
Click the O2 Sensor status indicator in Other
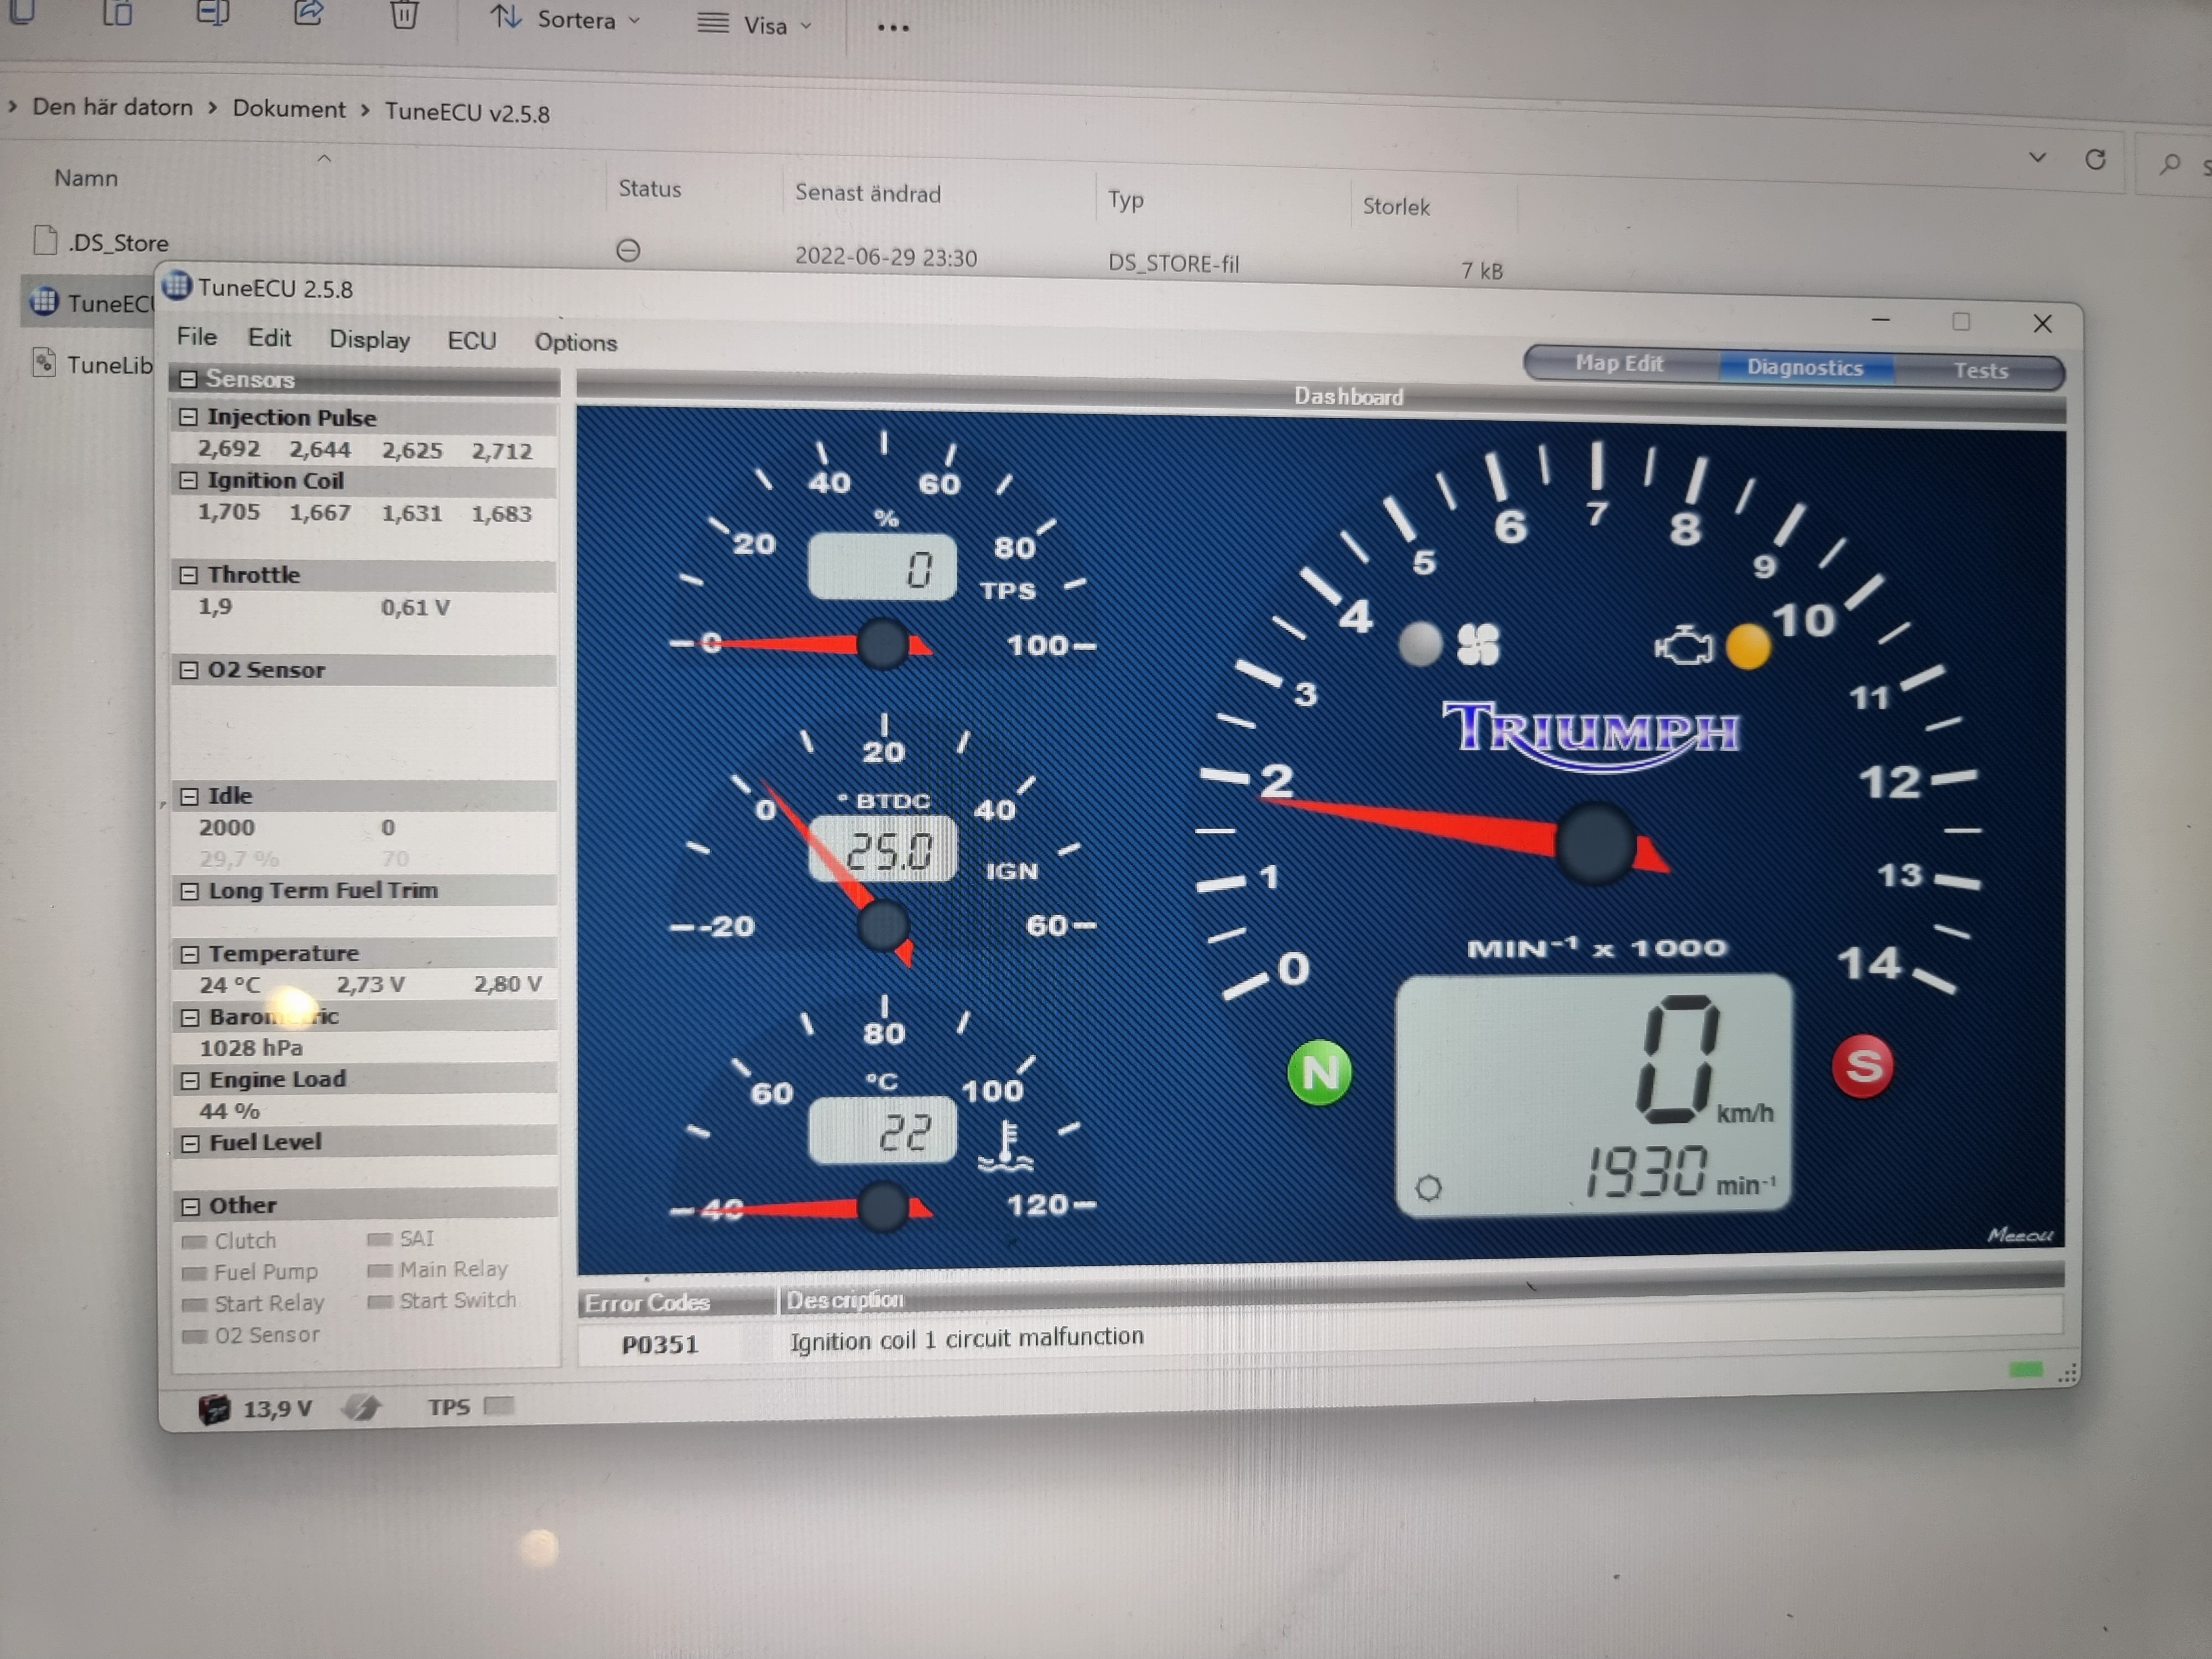pos(195,1337)
